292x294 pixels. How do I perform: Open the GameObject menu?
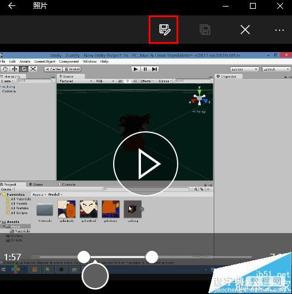(44, 62)
